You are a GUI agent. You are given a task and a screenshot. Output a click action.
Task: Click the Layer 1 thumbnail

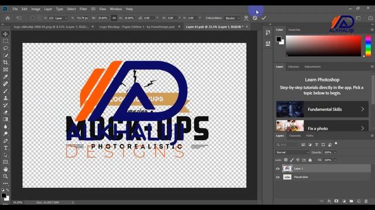(287, 169)
